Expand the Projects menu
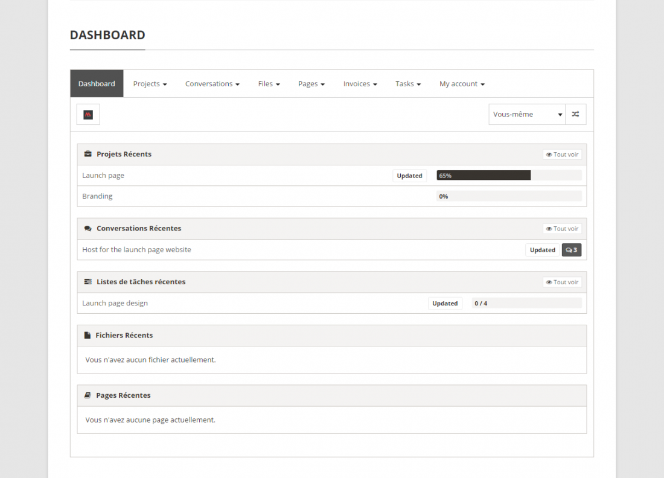The height and width of the screenshot is (478, 664). pos(150,83)
